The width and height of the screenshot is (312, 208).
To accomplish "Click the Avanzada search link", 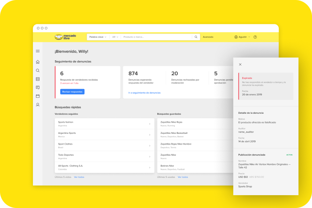I will [208, 37].
